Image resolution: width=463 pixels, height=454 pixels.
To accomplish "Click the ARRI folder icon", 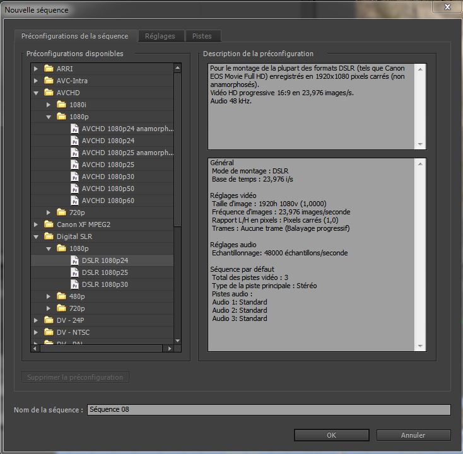I will coord(49,69).
